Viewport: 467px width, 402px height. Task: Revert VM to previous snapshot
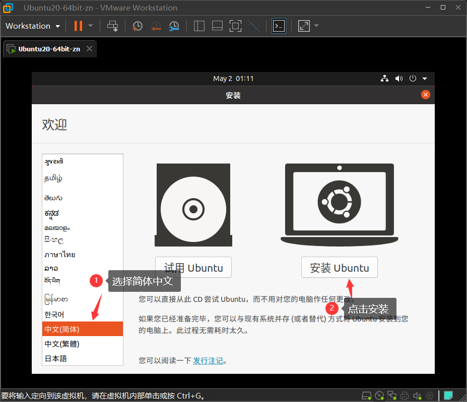pyautogui.click(x=156, y=26)
